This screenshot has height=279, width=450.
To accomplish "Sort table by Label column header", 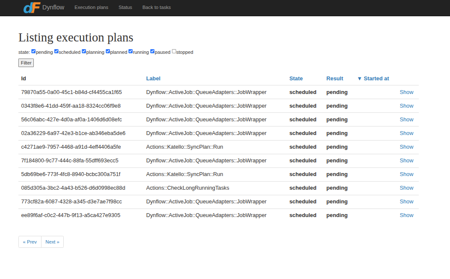I will [153, 79].
